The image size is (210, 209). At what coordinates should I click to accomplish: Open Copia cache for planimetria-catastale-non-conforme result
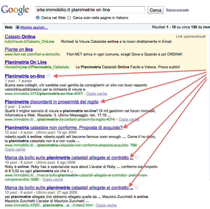pos(15,150)
